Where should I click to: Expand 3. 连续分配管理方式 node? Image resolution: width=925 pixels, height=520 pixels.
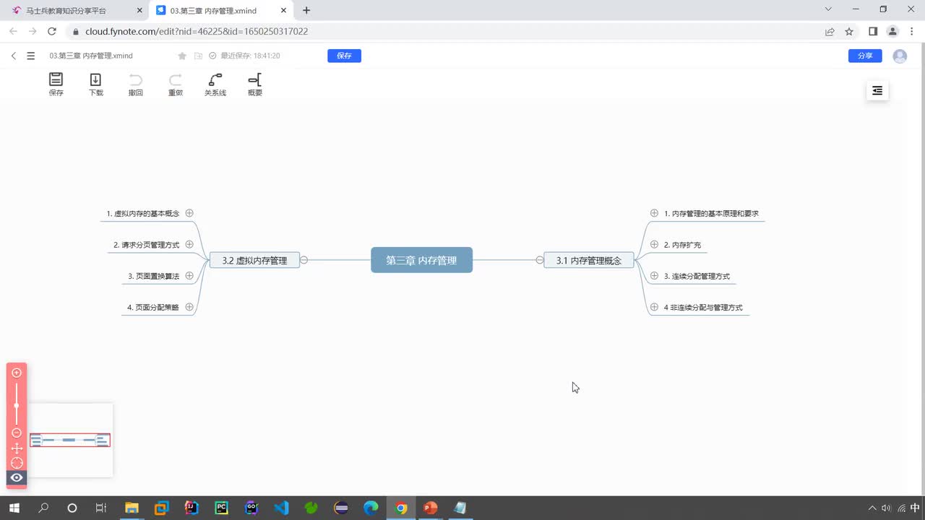coord(654,275)
